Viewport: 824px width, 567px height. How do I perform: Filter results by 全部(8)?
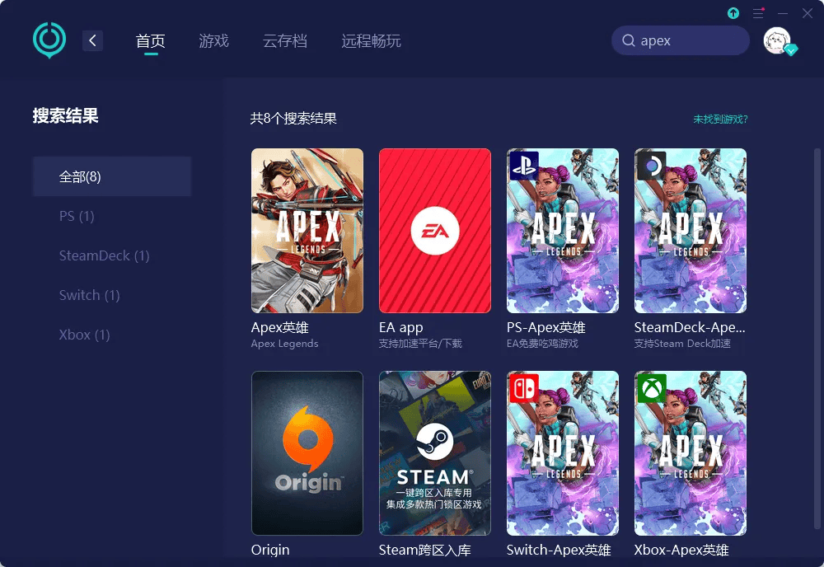112,176
